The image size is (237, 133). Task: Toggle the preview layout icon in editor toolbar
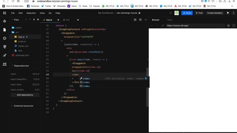click(x=140, y=20)
